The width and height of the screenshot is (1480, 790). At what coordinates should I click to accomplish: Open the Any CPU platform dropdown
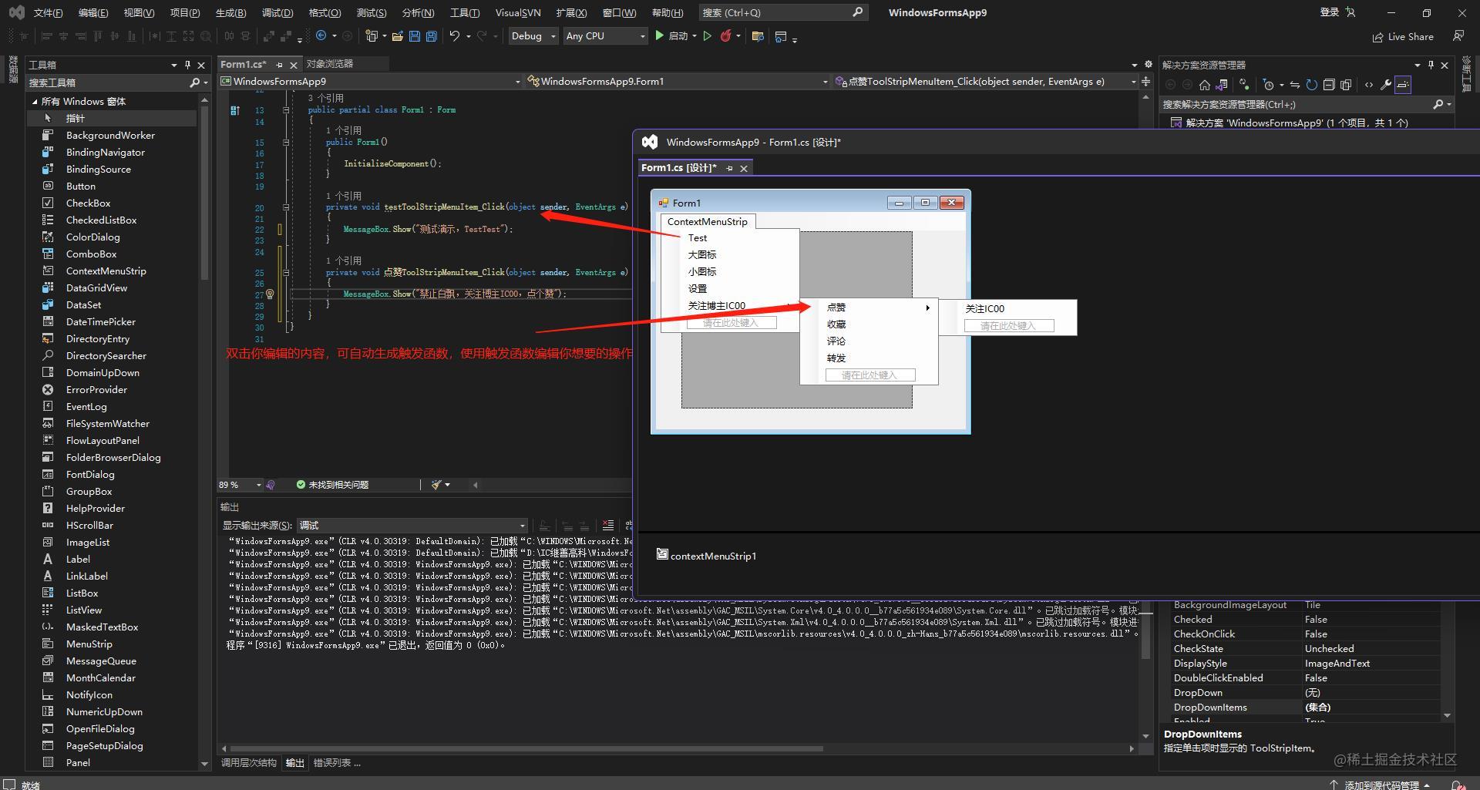(605, 36)
